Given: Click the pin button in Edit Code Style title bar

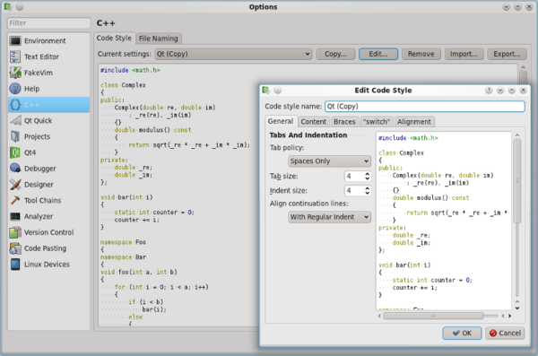Looking at the screenshot, I should (278, 91).
